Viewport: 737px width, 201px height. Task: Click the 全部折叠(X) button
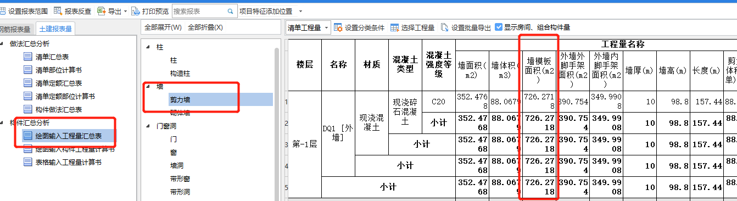click(205, 27)
